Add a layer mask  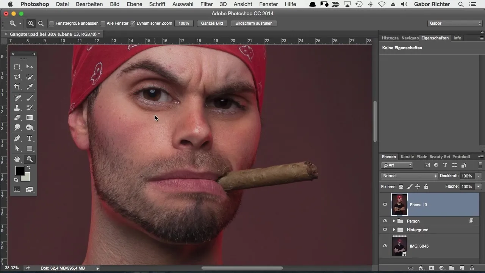coord(431,268)
